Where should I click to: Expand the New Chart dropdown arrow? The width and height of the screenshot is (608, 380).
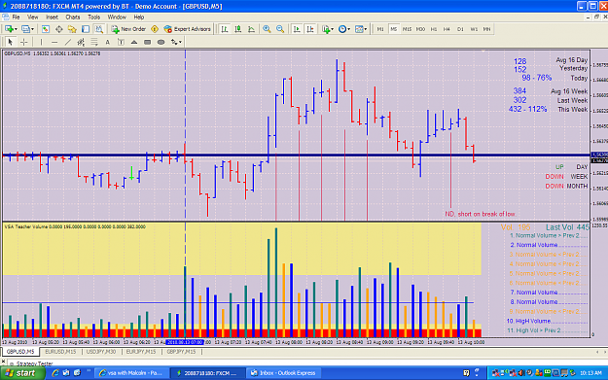(x=17, y=29)
